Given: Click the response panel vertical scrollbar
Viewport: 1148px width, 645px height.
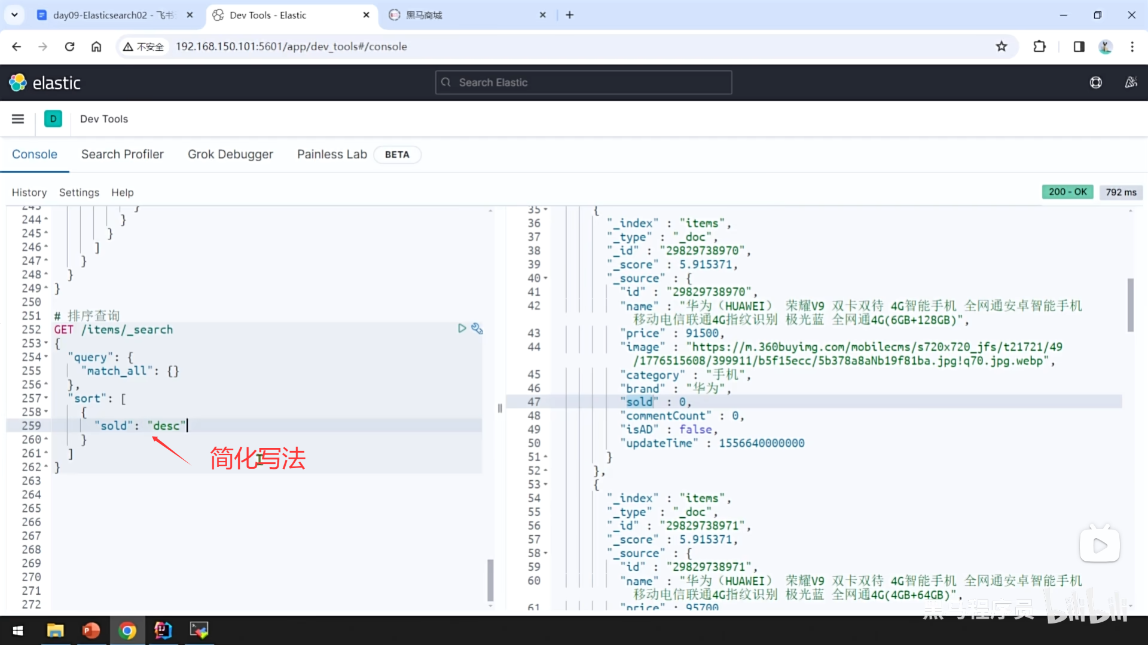Looking at the screenshot, I should coord(1130,305).
